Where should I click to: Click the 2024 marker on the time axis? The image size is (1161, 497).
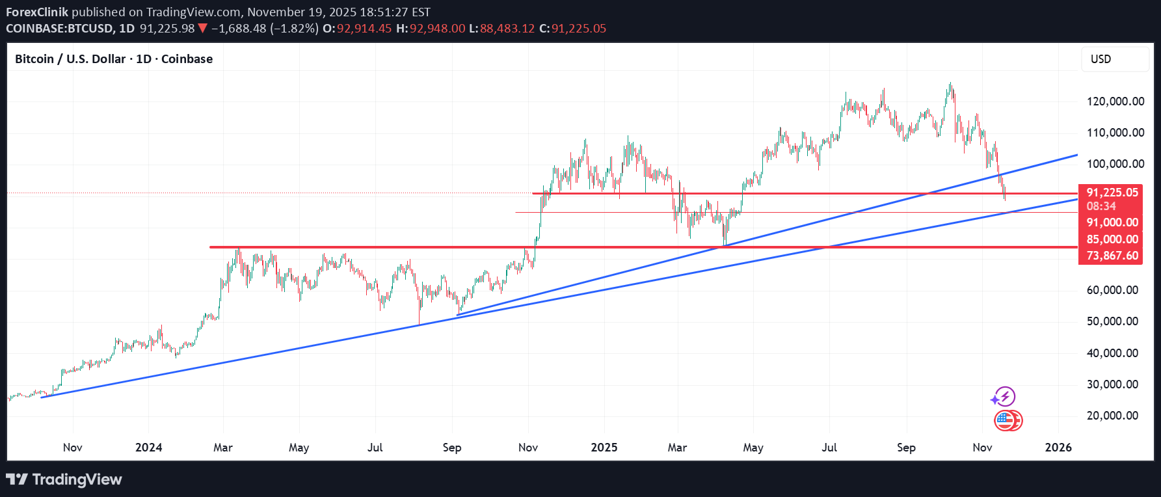tap(148, 448)
